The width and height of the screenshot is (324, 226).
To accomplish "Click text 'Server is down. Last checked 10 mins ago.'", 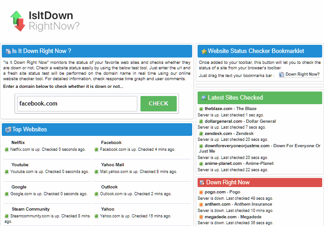I will coord(235,211).
